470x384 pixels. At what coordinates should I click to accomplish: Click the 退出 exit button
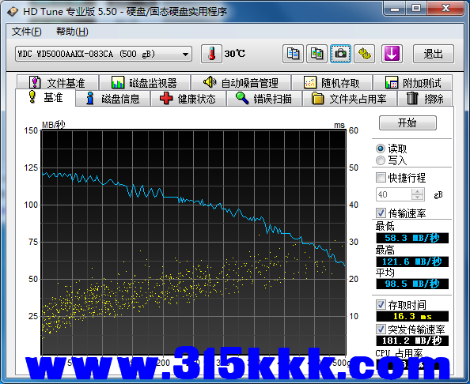pos(434,54)
